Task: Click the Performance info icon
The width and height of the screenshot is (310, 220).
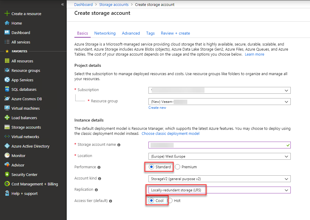Action: coord(99,167)
